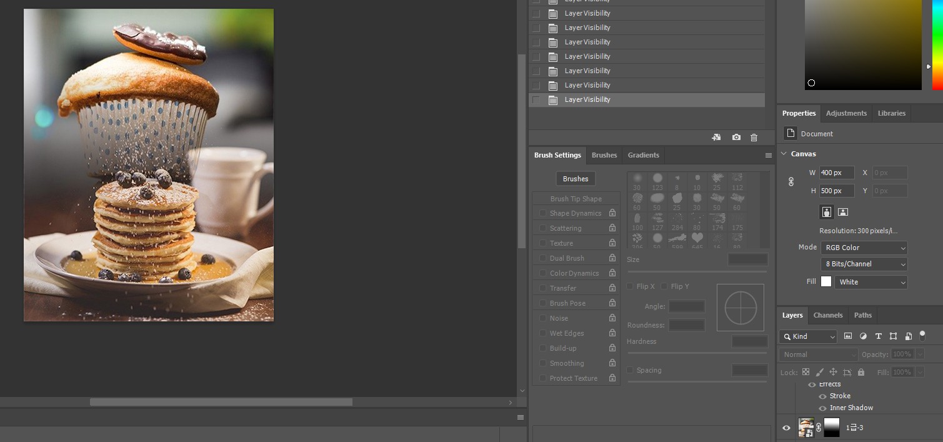Click the Document icon in Properties
The image size is (943, 442).
(791, 133)
